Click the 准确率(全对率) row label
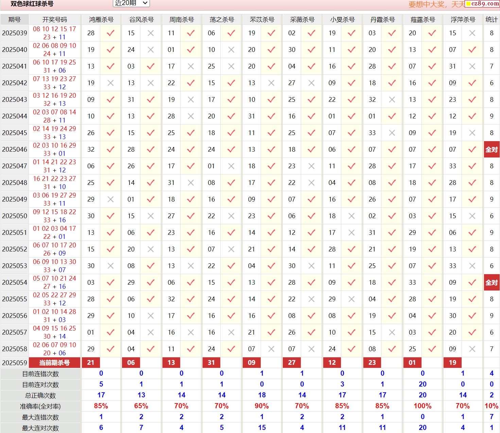 [40, 407]
